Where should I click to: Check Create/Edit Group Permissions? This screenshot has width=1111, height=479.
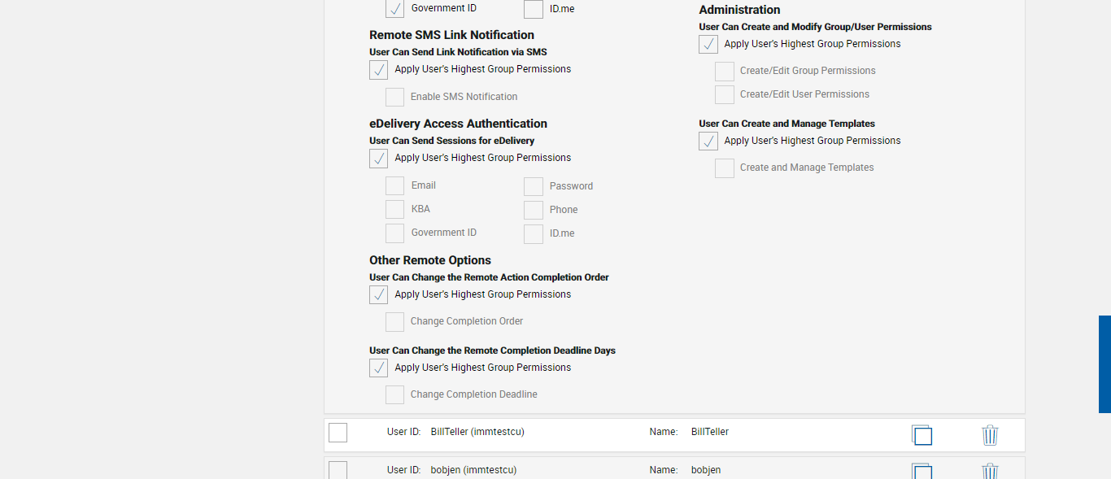click(724, 72)
